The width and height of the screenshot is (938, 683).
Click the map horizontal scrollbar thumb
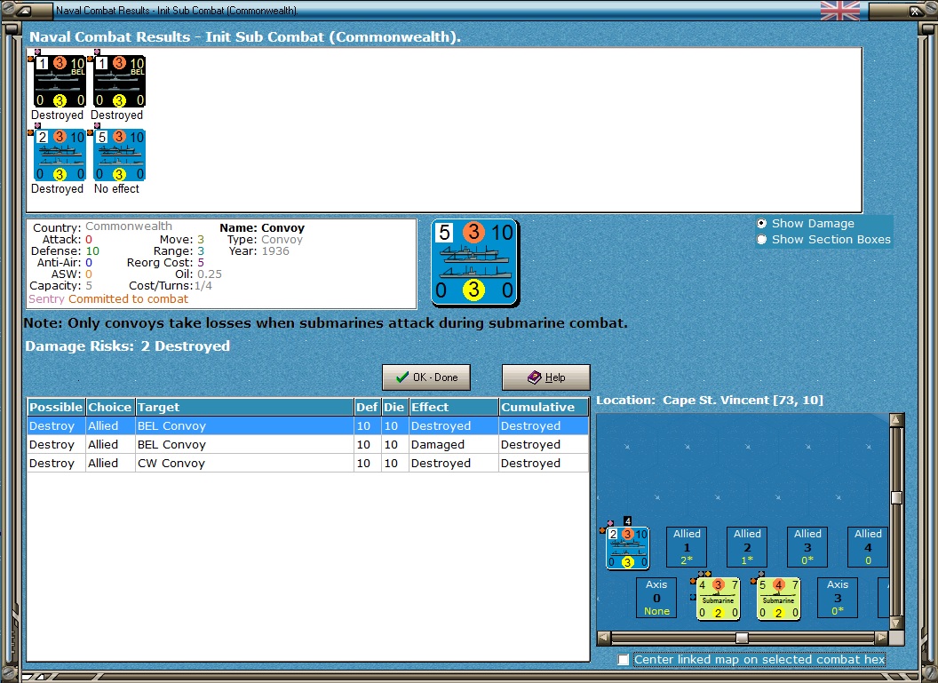point(742,638)
